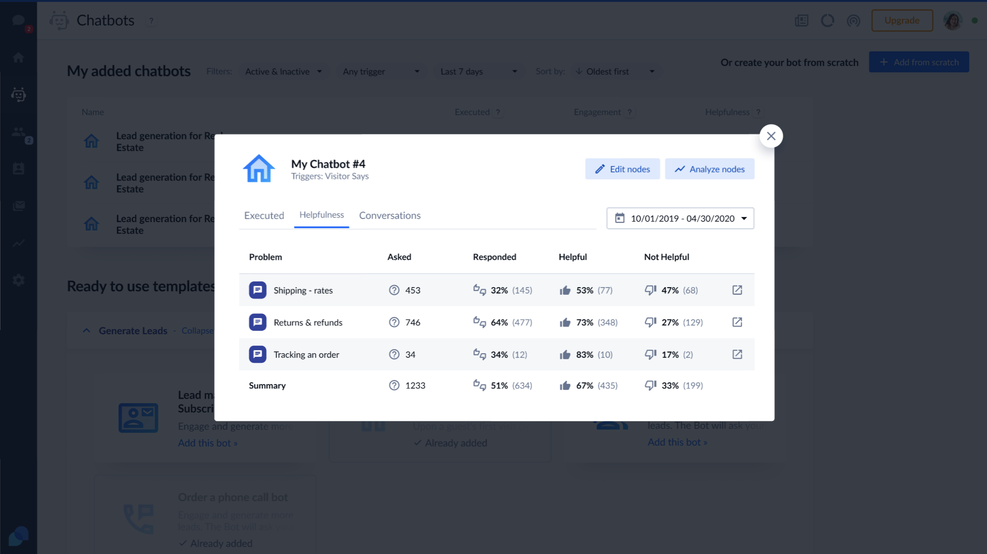Click the Returns & refunds problem name
The width and height of the screenshot is (987, 554).
click(x=308, y=322)
